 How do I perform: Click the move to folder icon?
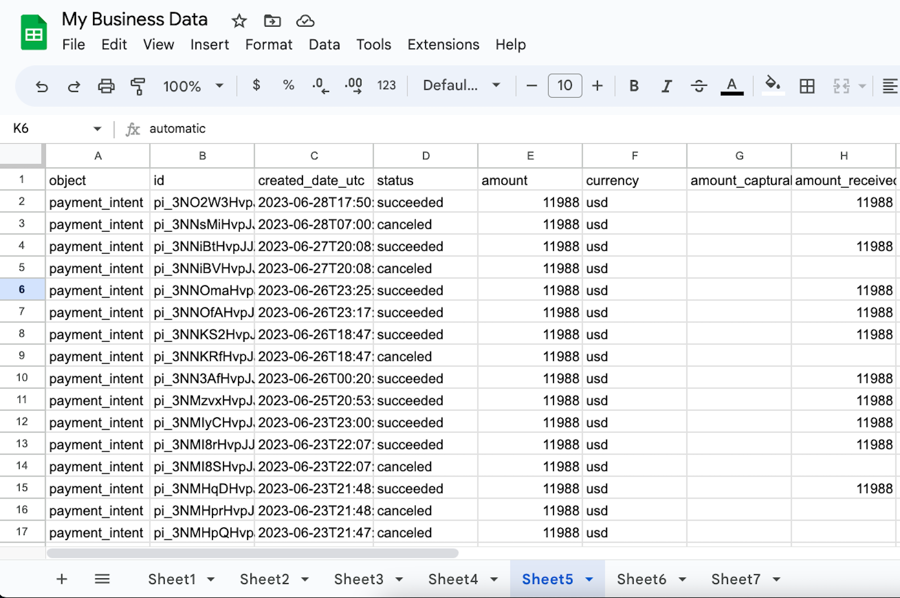272,21
